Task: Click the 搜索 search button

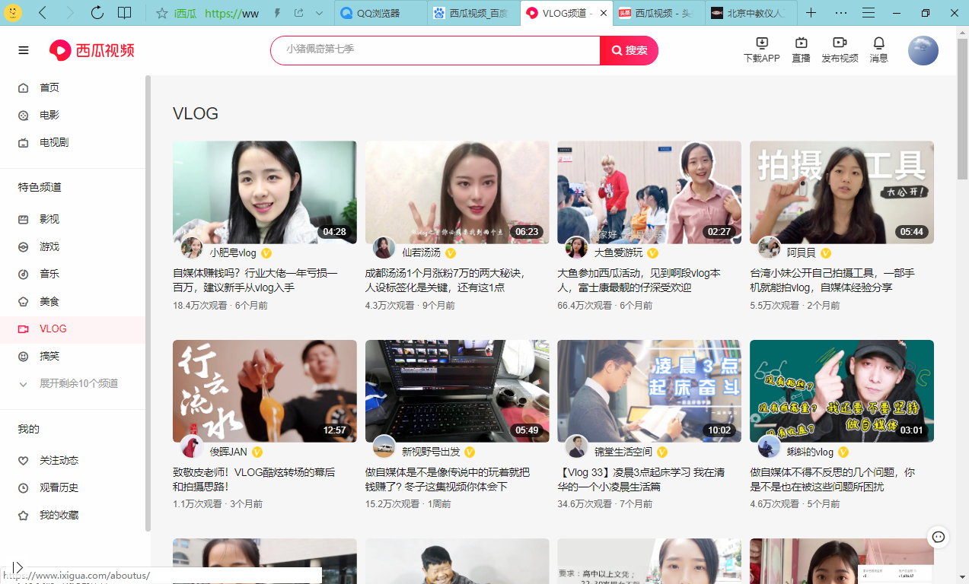Action: 629,50
